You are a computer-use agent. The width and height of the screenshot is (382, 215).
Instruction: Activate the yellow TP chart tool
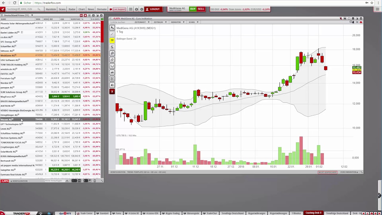(x=112, y=40)
